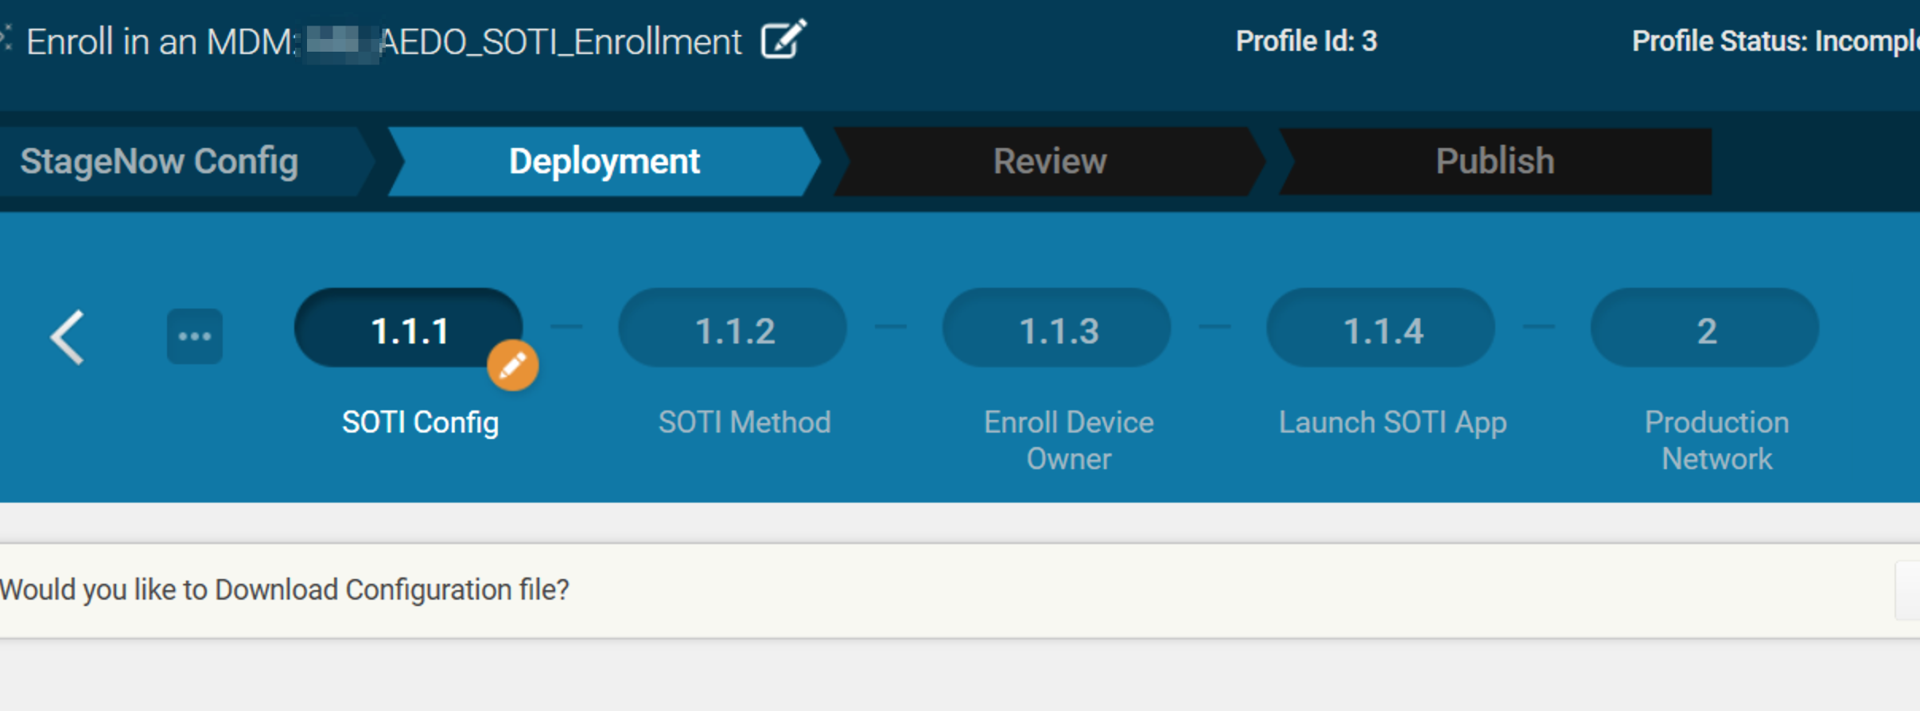Go to the Review stage

[1049, 161]
